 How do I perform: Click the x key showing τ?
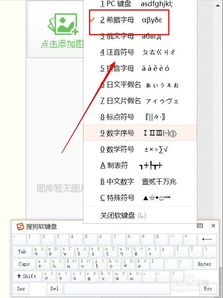click(x=63, y=276)
